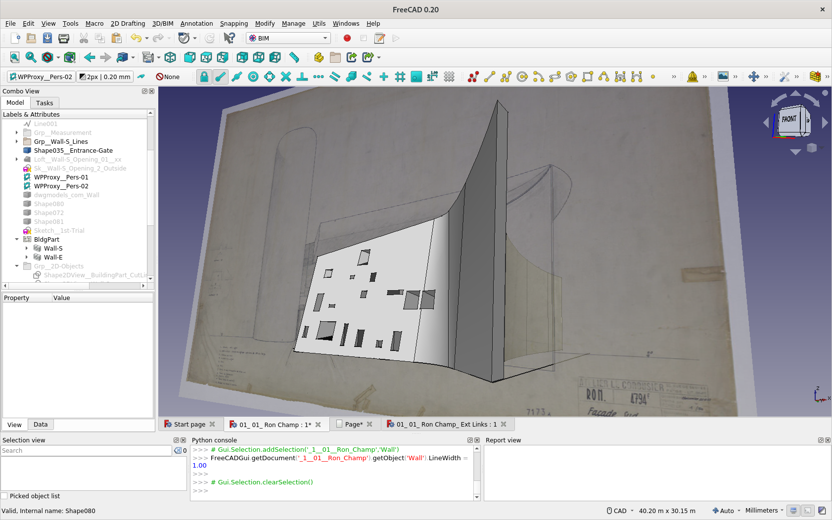Open the macro editor notepad icon
Screen dimensions: 832x520
379,38
